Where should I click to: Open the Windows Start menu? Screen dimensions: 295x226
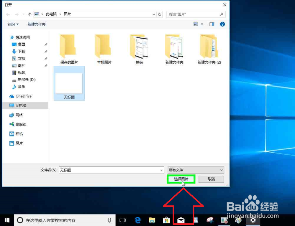click(x=7, y=220)
